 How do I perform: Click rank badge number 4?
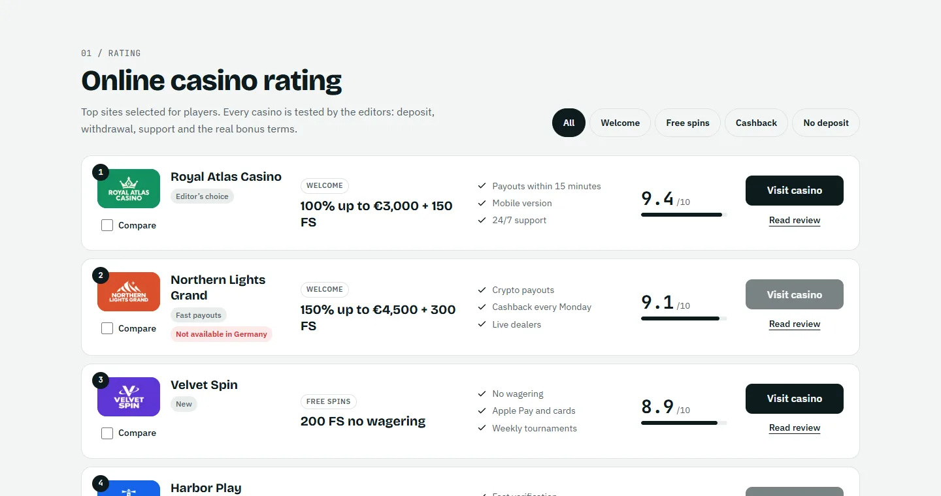[101, 484]
